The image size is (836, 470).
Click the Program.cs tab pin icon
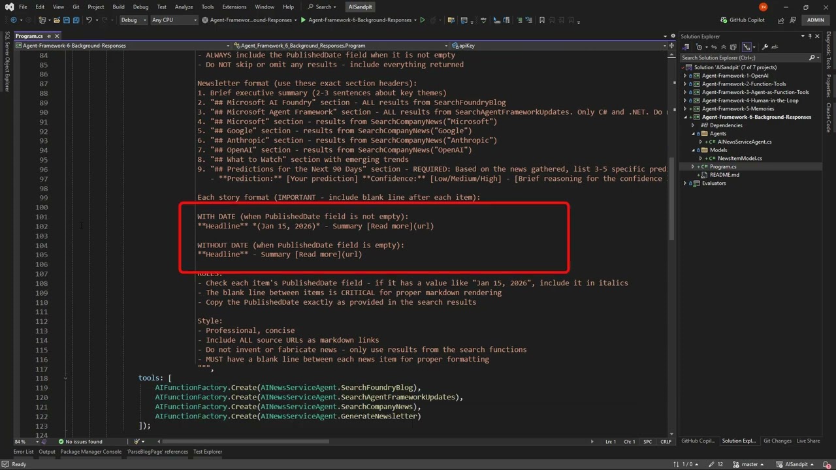48,36
